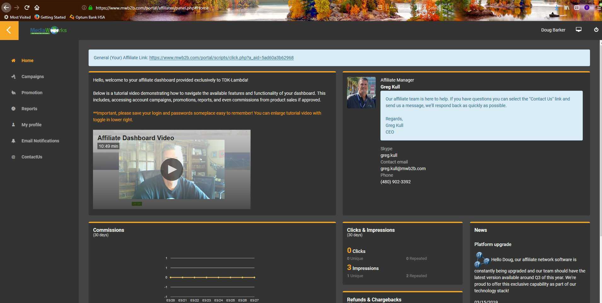Click Greg Kull's affiliate manager photo
602x303 pixels.
point(361,93)
